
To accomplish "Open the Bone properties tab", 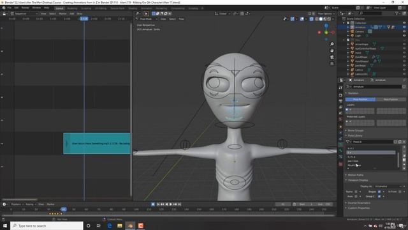I will pos(340,151).
